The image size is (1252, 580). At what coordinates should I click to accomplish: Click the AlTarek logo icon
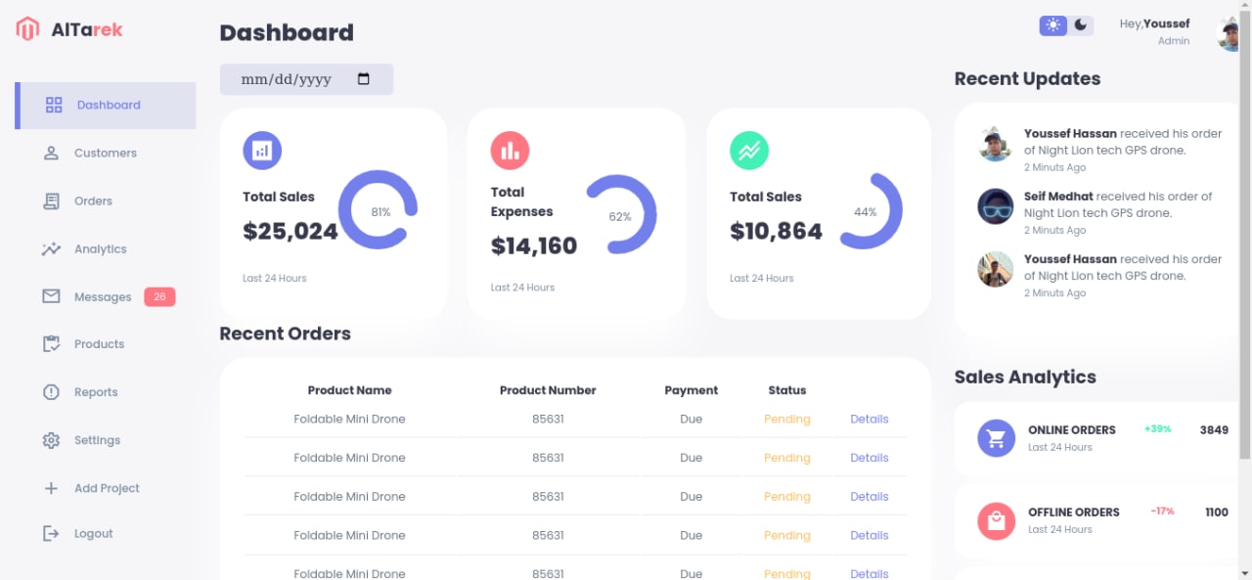pyautogui.click(x=27, y=29)
